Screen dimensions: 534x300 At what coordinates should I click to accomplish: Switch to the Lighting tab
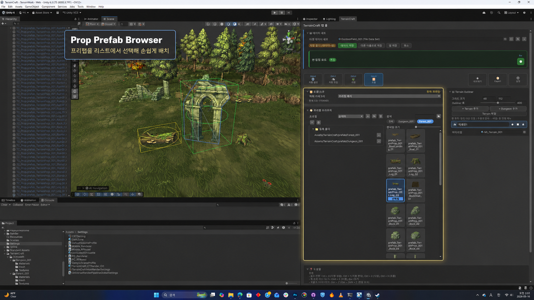point(329,19)
